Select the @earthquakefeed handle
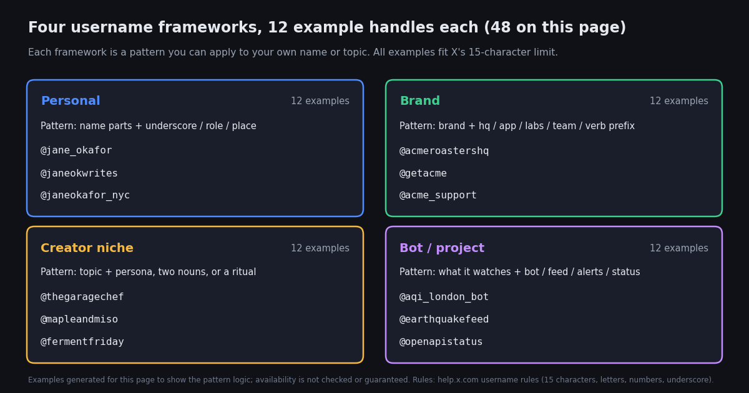Screen dimensions: 749x393 (x=444, y=320)
